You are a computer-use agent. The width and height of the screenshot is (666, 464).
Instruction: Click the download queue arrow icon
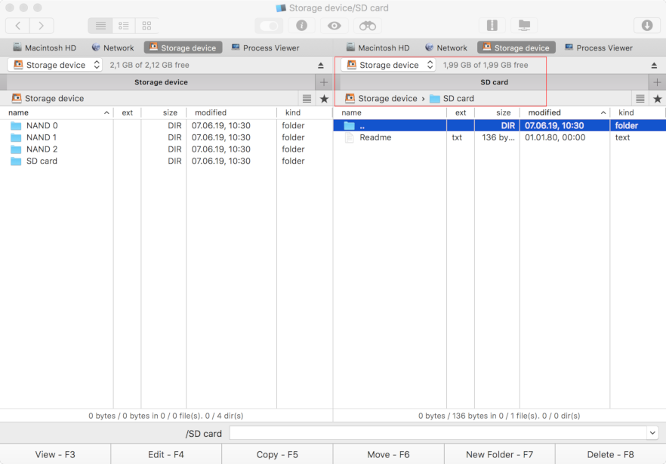646,26
